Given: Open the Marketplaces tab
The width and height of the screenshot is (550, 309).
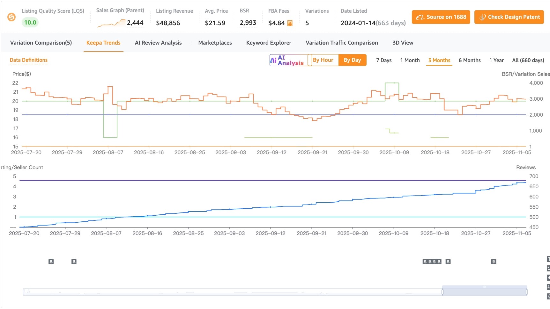Looking at the screenshot, I should [215, 42].
